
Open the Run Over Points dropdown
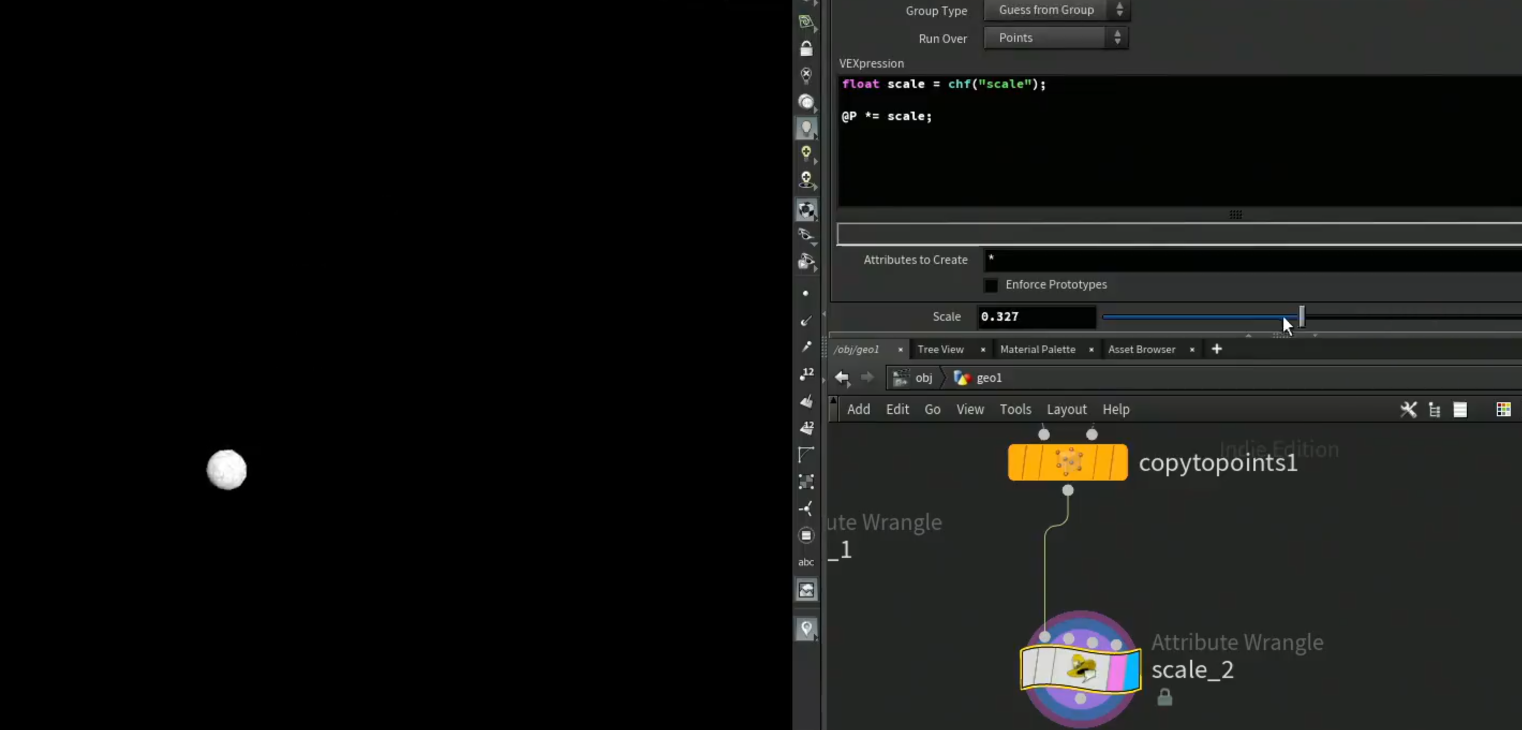click(x=1056, y=38)
